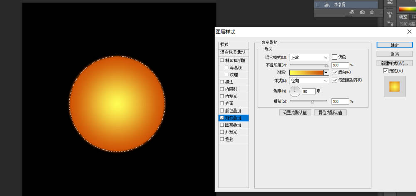Enable the 光泽 effect checkbox
Image resolution: width=416 pixels, height=196 pixels.
coord(222,103)
